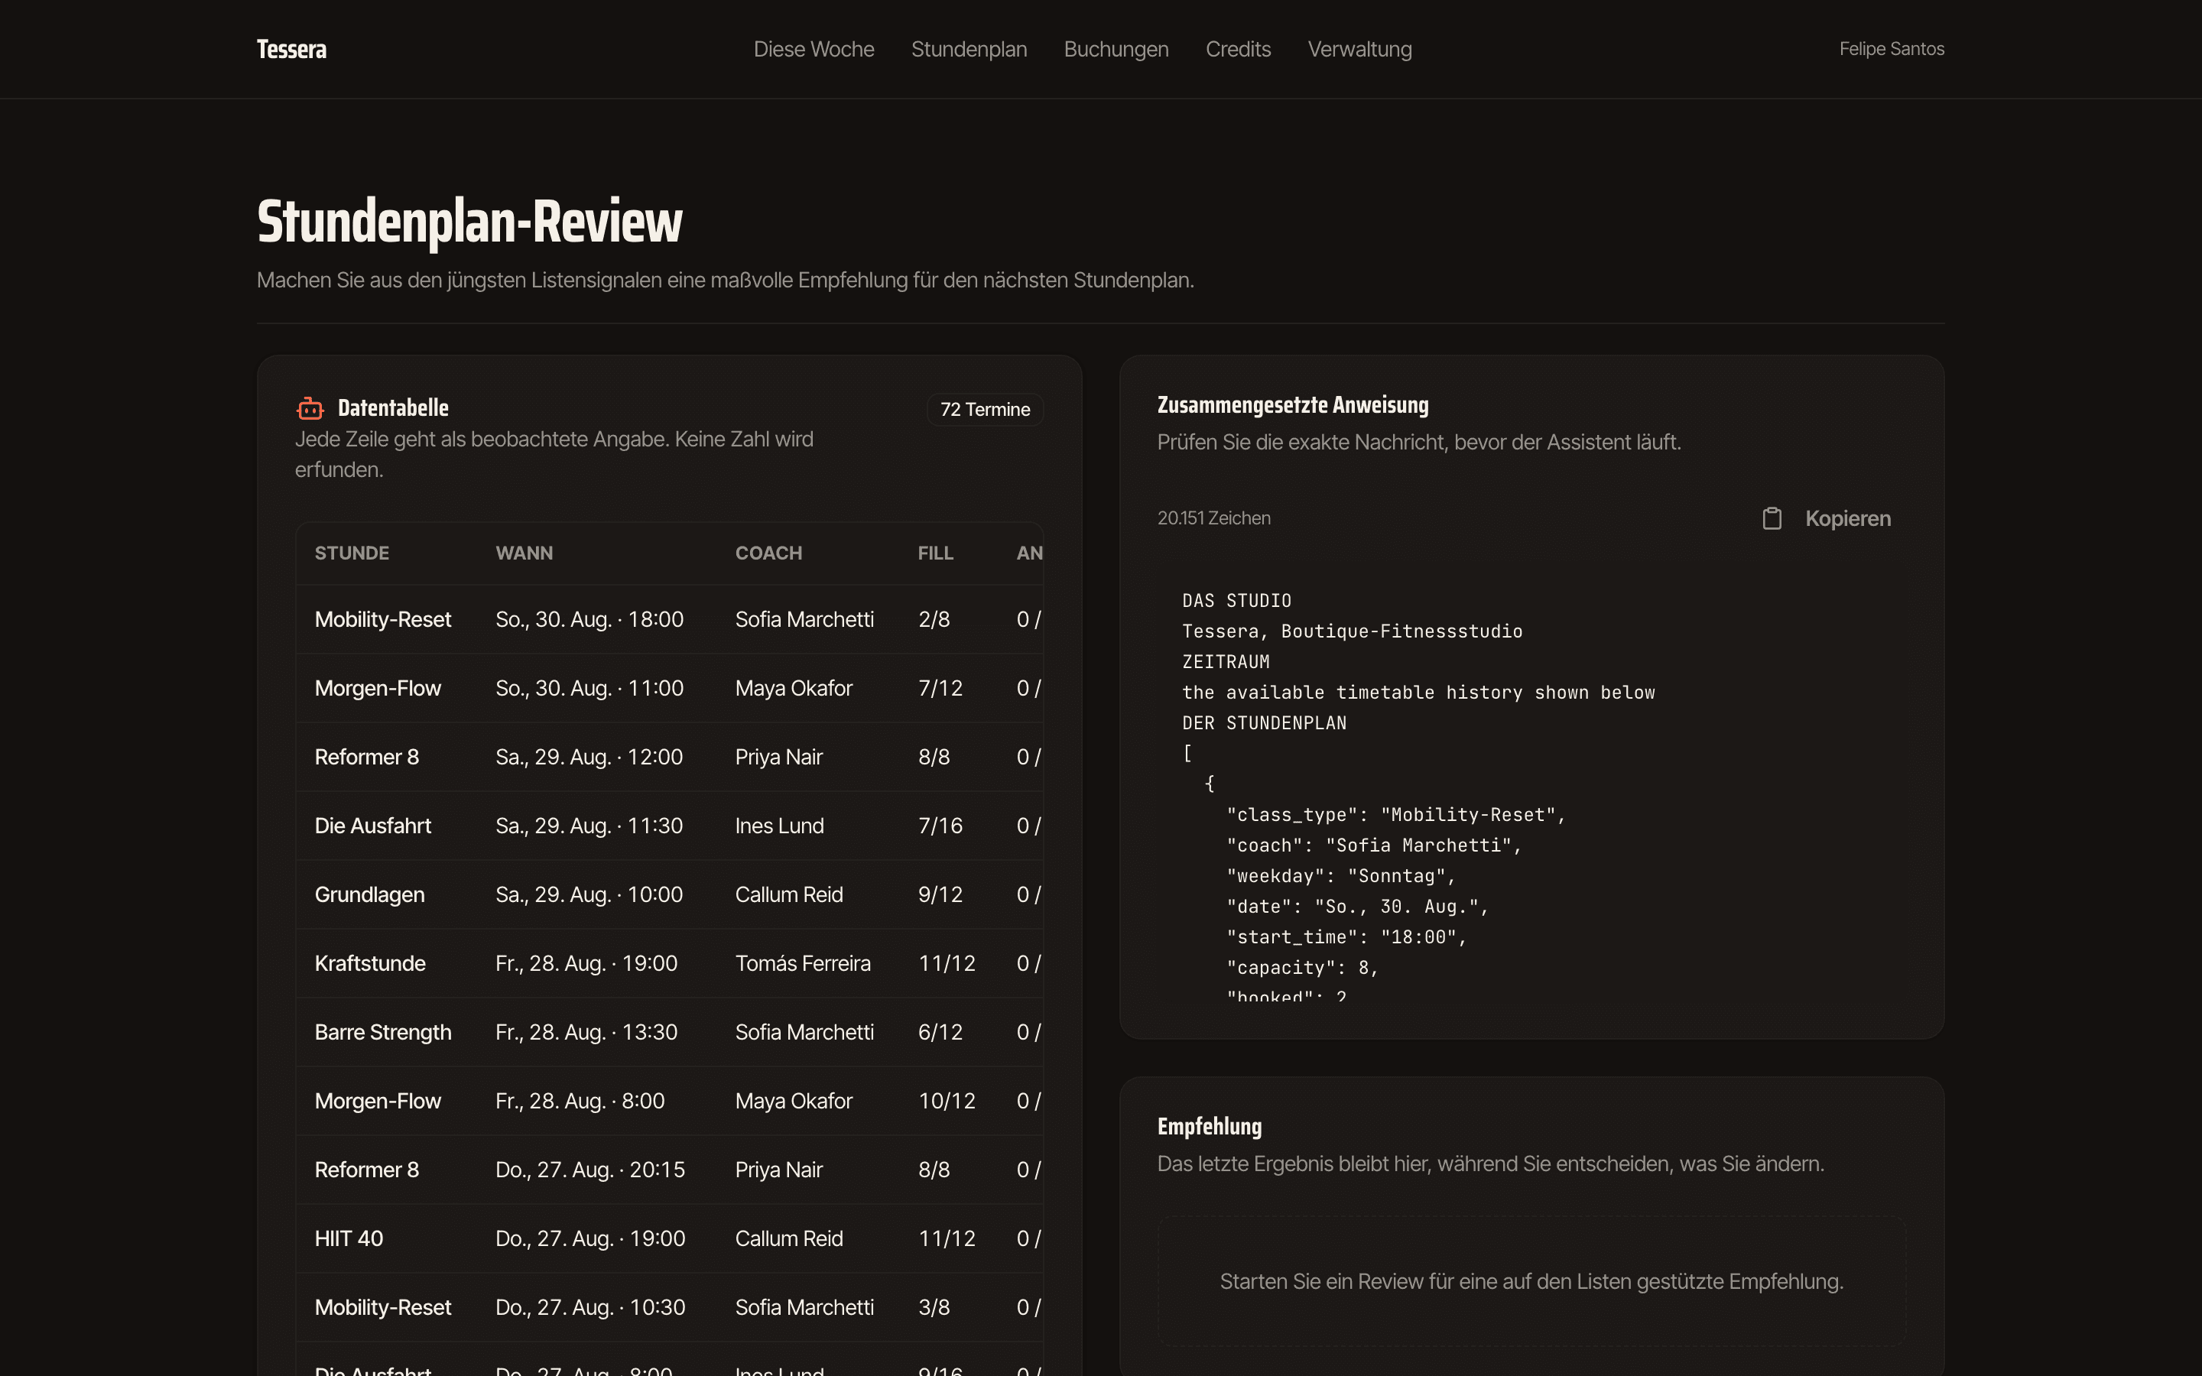Click fill value 6/12

[940, 1032]
